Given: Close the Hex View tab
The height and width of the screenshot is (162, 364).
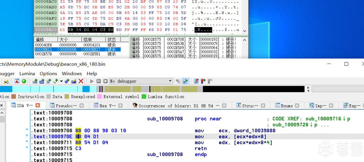Looking at the screenshot, I should pos(120,106).
